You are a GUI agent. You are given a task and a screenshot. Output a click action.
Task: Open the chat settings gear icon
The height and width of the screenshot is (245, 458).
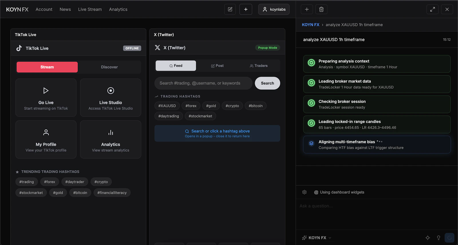(x=304, y=192)
